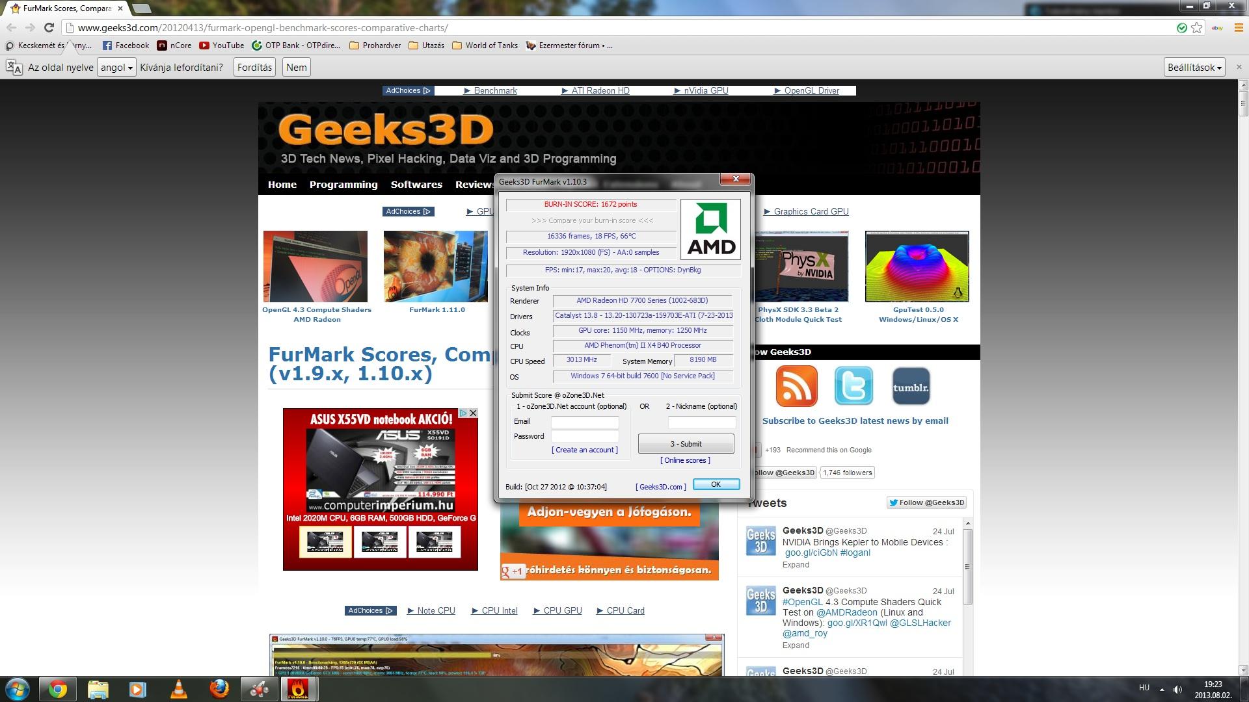Reload the page with refresh icon

49,27
